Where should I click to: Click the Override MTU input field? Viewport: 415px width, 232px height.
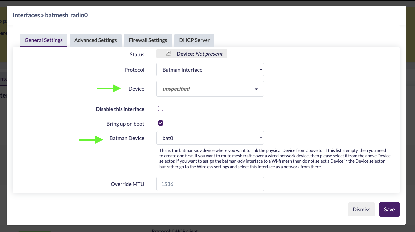210,184
